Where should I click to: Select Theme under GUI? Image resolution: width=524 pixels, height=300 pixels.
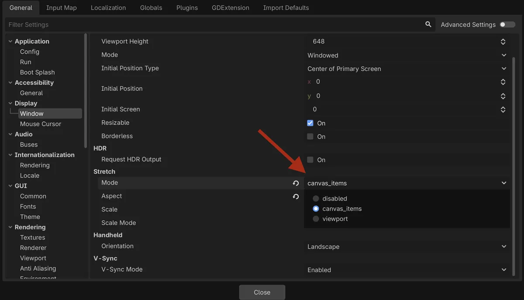[30, 217]
